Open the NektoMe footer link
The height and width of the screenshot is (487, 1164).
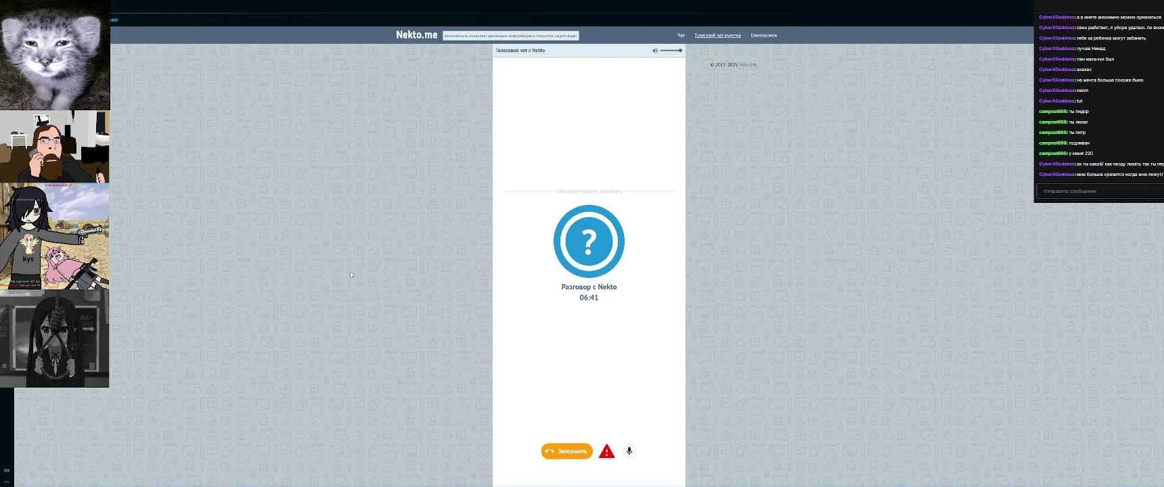coord(748,65)
